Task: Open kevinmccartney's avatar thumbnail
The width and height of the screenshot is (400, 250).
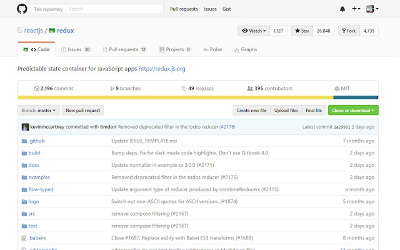Action: point(25,127)
